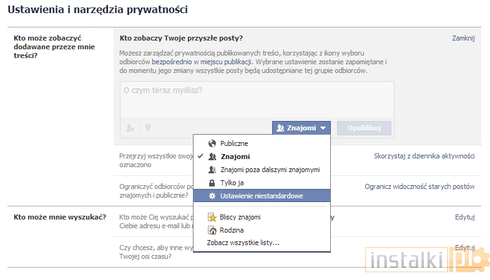Select Tylko ja in the audience menu
This screenshot has width=490, height=280.
[x=262, y=183]
